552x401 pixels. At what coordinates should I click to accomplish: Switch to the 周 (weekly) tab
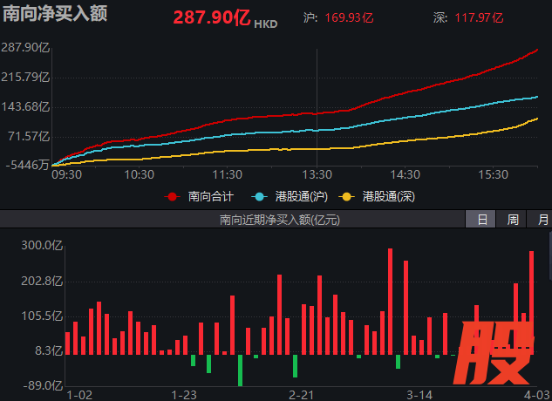(x=513, y=220)
